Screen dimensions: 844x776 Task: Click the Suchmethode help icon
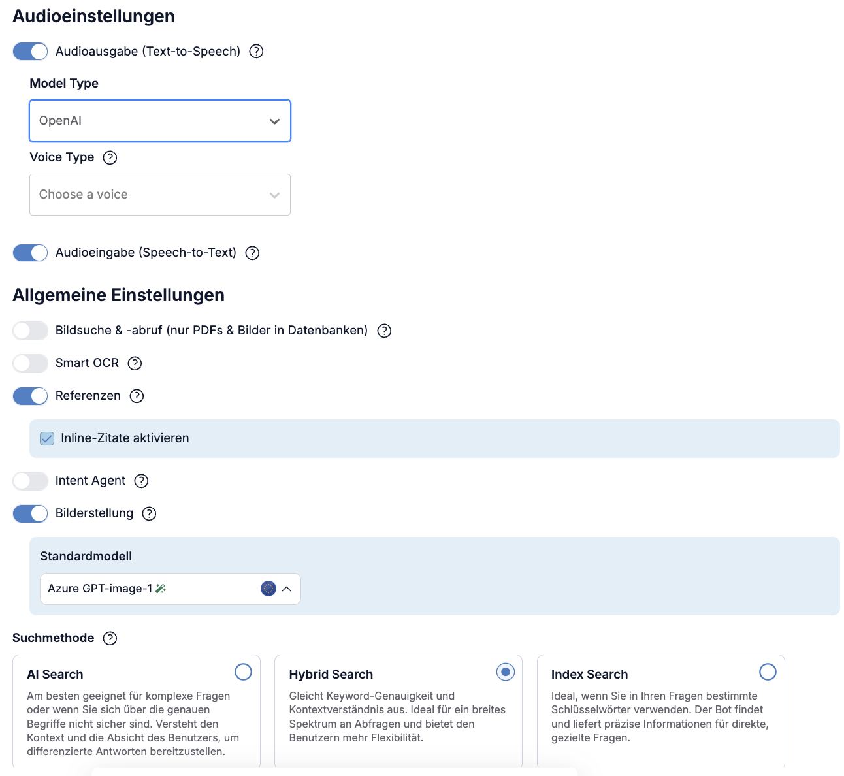coord(110,638)
